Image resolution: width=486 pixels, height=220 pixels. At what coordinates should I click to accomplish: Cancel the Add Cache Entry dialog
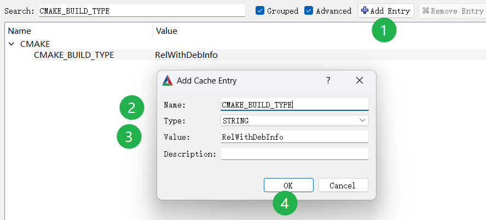pyautogui.click(x=343, y=185)
